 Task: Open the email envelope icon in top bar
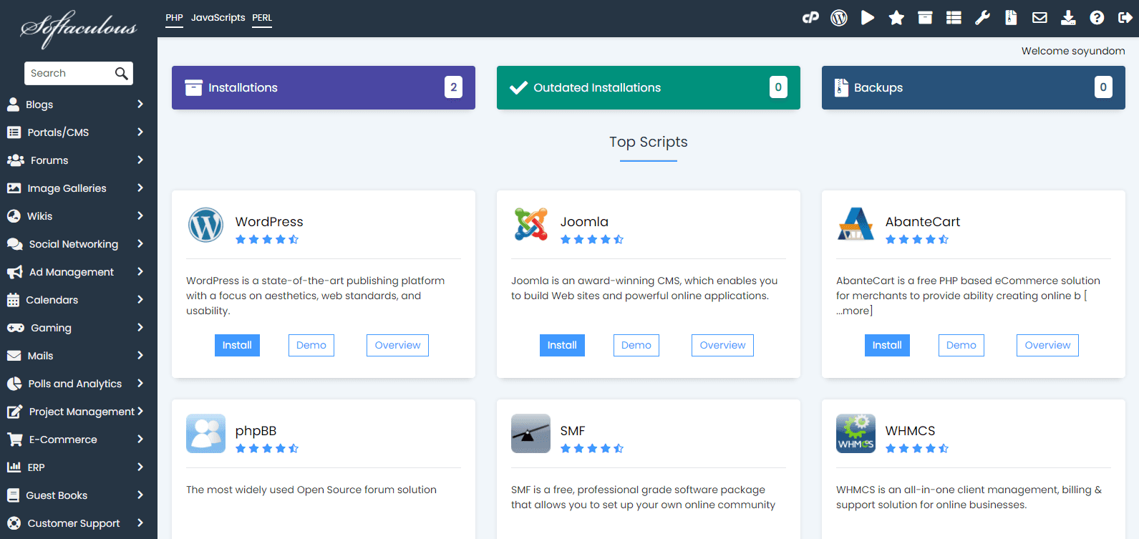(1039, 18)
